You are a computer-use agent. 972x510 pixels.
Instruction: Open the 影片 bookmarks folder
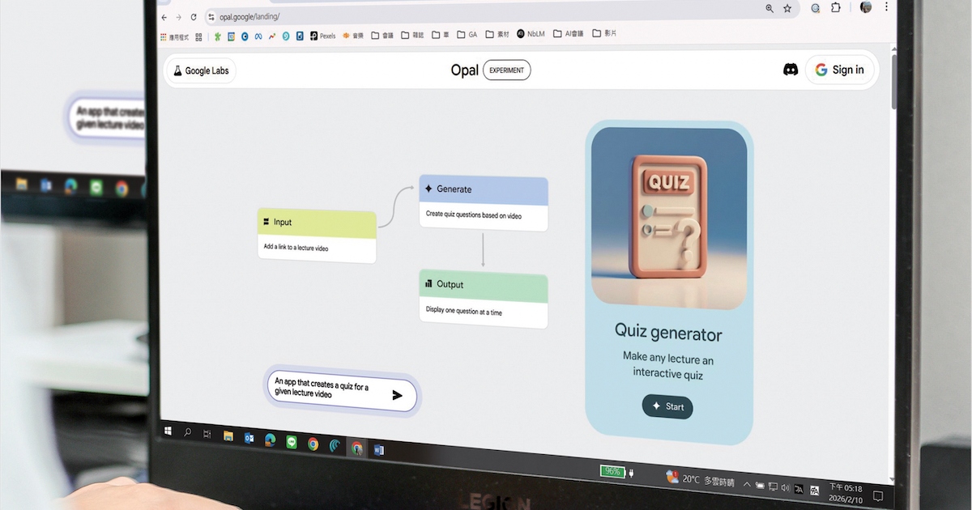click(605, 33)
